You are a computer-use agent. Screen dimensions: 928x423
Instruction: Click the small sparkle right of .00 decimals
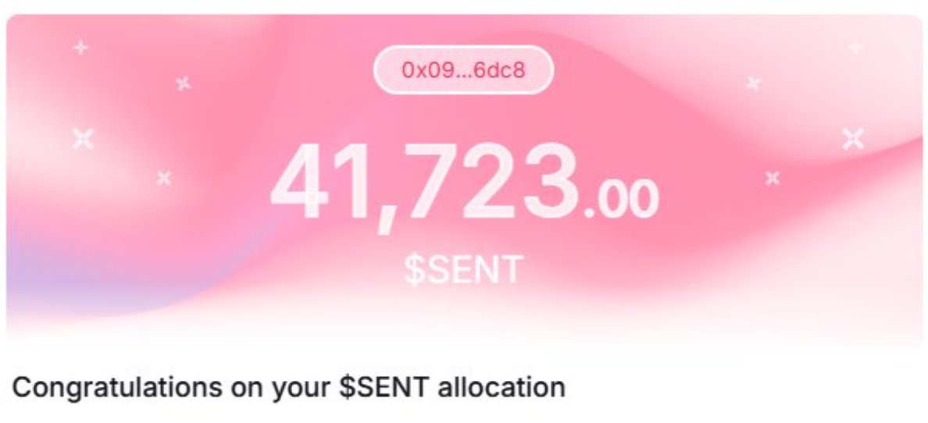click(x=772, y=179)
